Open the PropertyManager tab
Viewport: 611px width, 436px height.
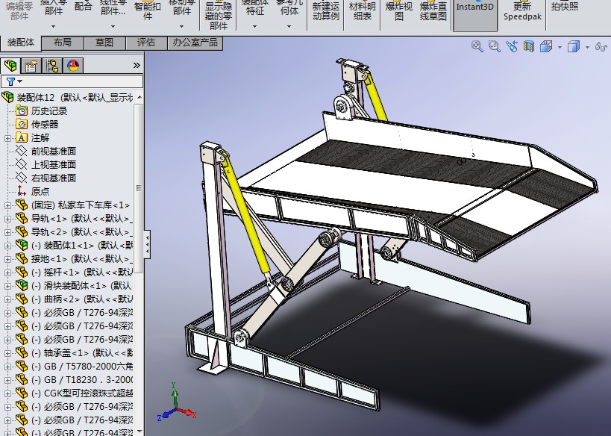click(31, 66)
